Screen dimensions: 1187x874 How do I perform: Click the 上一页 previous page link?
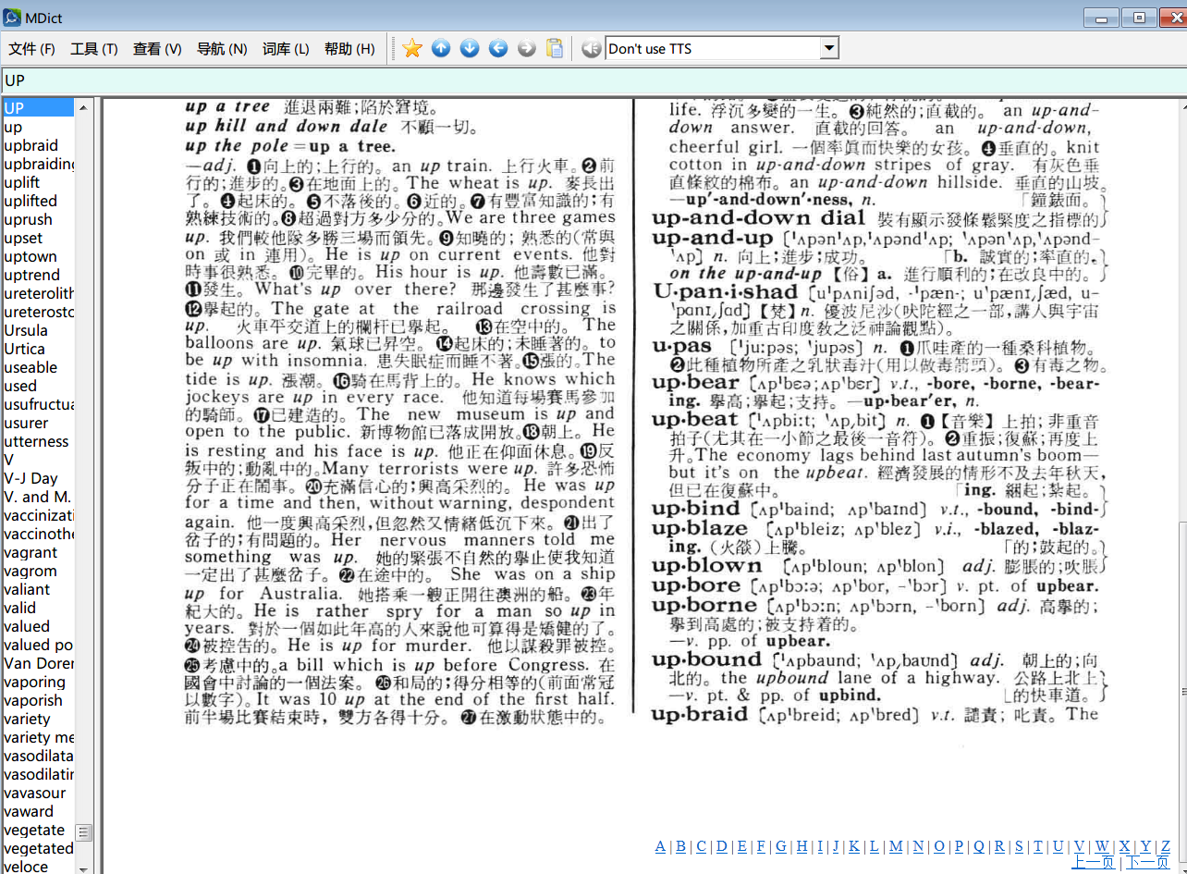[1093, 862]
